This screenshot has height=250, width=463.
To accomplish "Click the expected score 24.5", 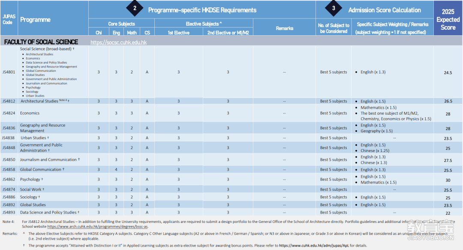I will click(448, 73).
